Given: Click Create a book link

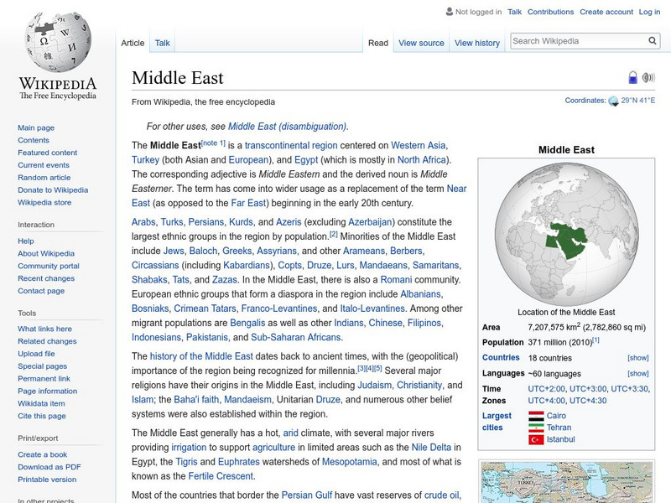Looking at the screenshot, I should pos(43,454).
